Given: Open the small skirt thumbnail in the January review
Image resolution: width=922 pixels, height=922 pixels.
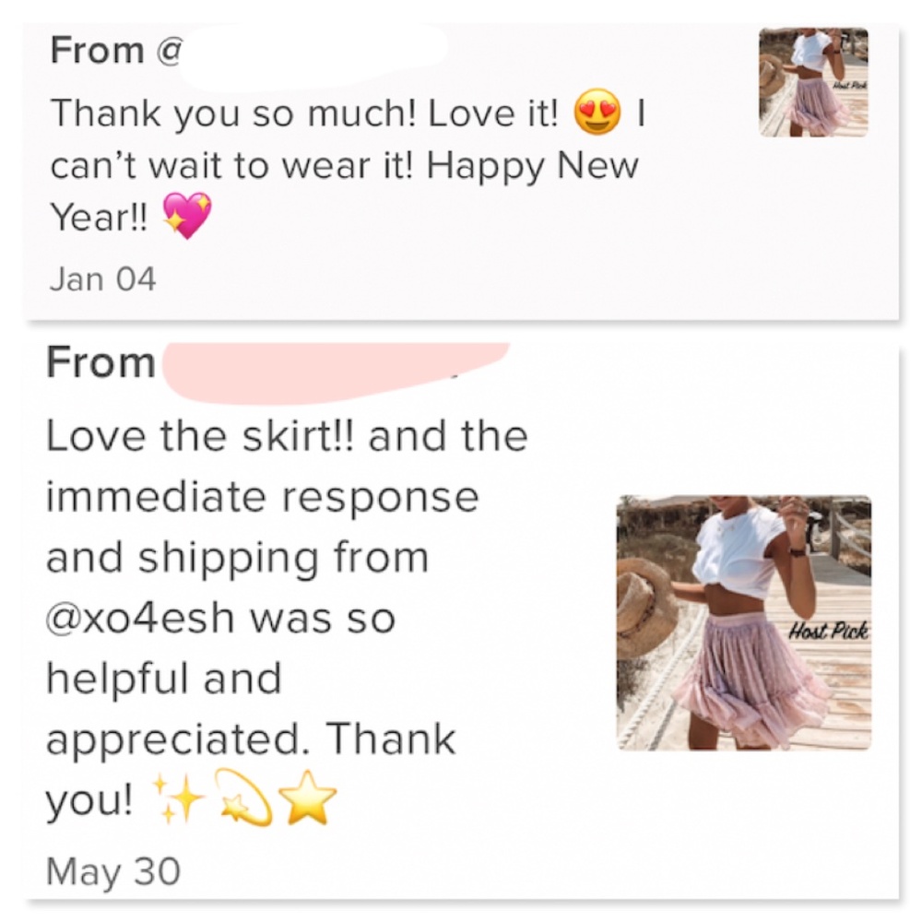Looking at the screenshot, I should (812, 82).
